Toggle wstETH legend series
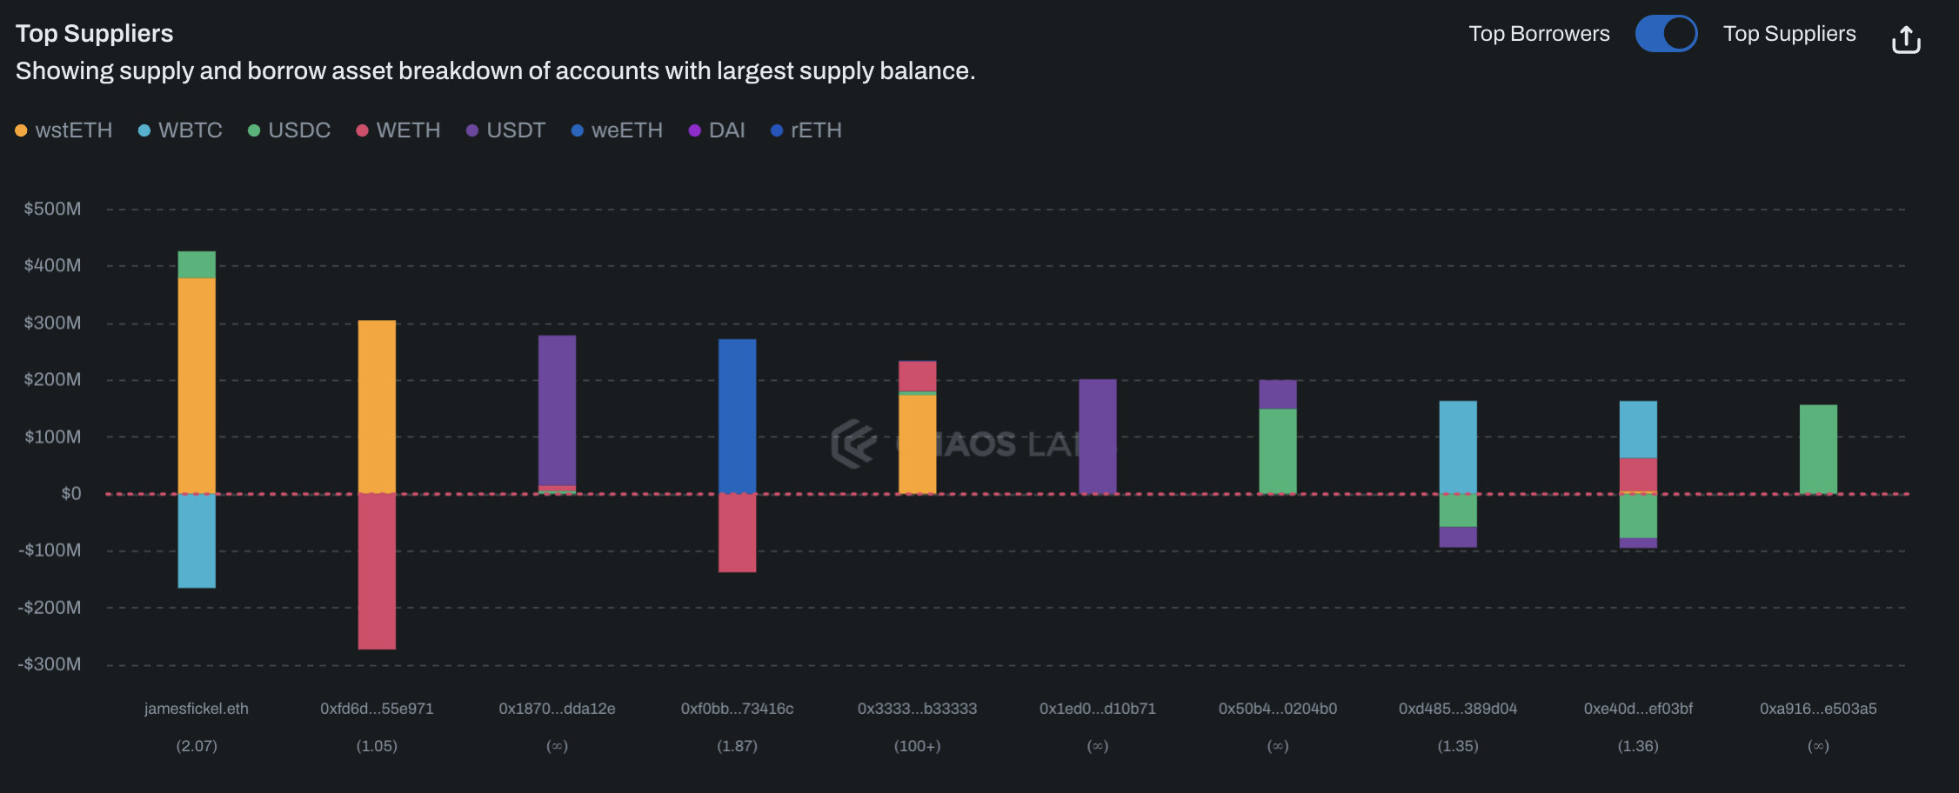Image resolution: width=1959 pixels, height=793 pixels. click(x=64, y=130)
